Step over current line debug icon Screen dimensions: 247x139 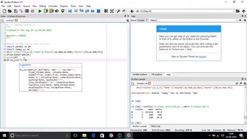click(76, 11)
